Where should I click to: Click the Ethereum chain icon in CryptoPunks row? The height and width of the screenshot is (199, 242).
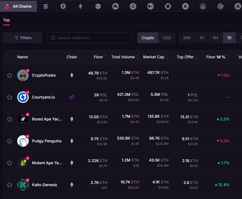click(x=72, y=75)
